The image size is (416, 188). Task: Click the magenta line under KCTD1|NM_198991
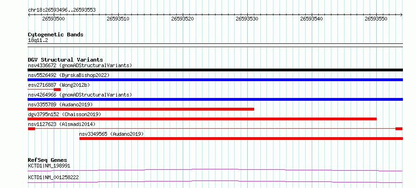(x=215, y=170)
